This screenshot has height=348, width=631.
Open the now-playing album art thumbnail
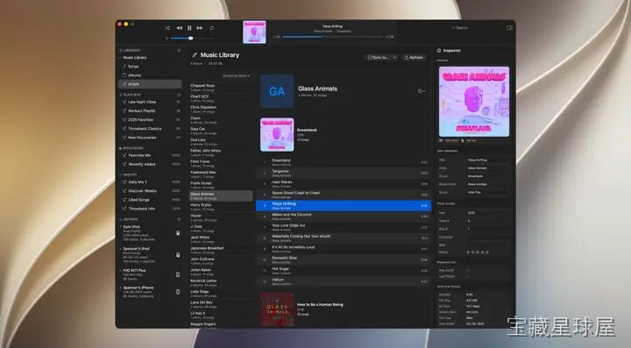[x=254, y=32]
